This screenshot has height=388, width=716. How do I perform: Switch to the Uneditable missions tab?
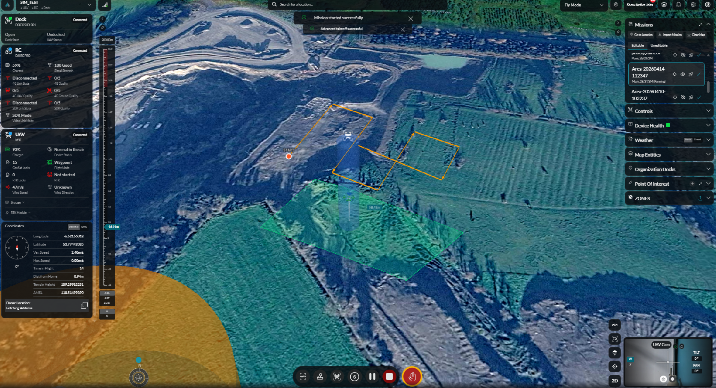point(659,45)
